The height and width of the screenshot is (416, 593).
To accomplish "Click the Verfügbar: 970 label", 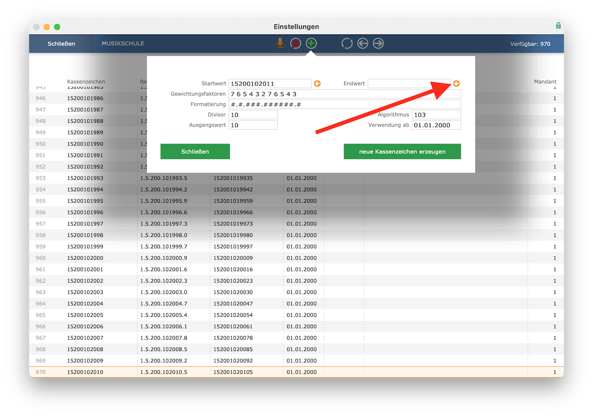I will pyautogui.click(x=530, y=44).
